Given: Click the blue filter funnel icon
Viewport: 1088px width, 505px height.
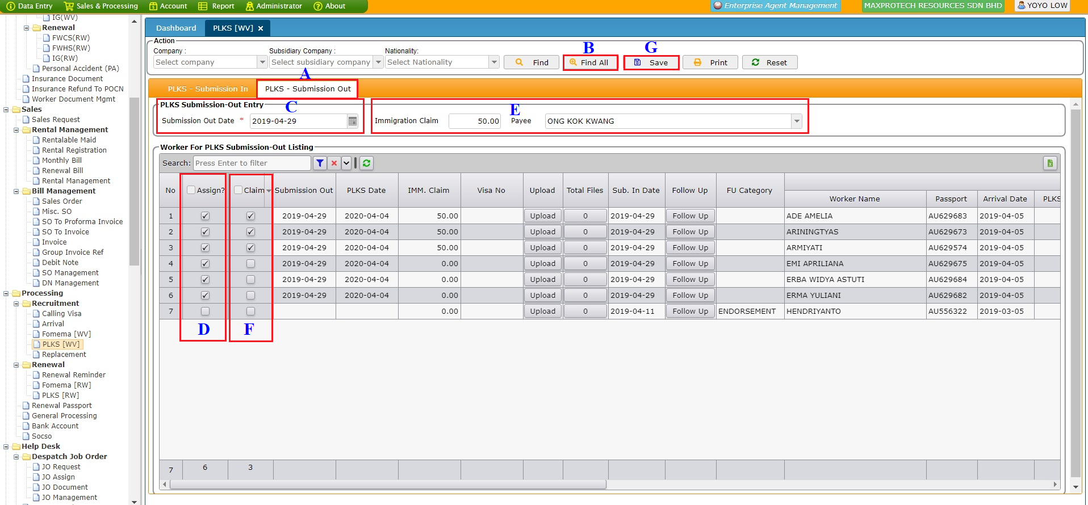Looking at the screenshot, I should pos(320,163).
